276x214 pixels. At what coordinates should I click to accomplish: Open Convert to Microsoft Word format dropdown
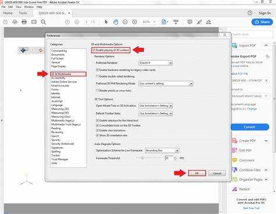point(250,96)
